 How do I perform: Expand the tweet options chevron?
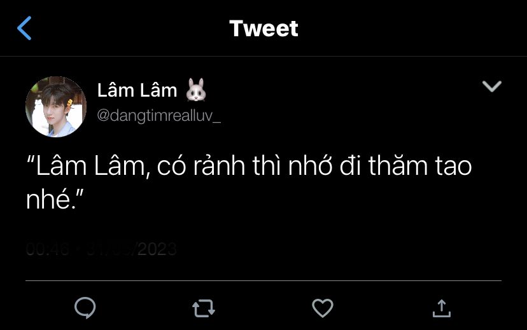tap(492, 86)
